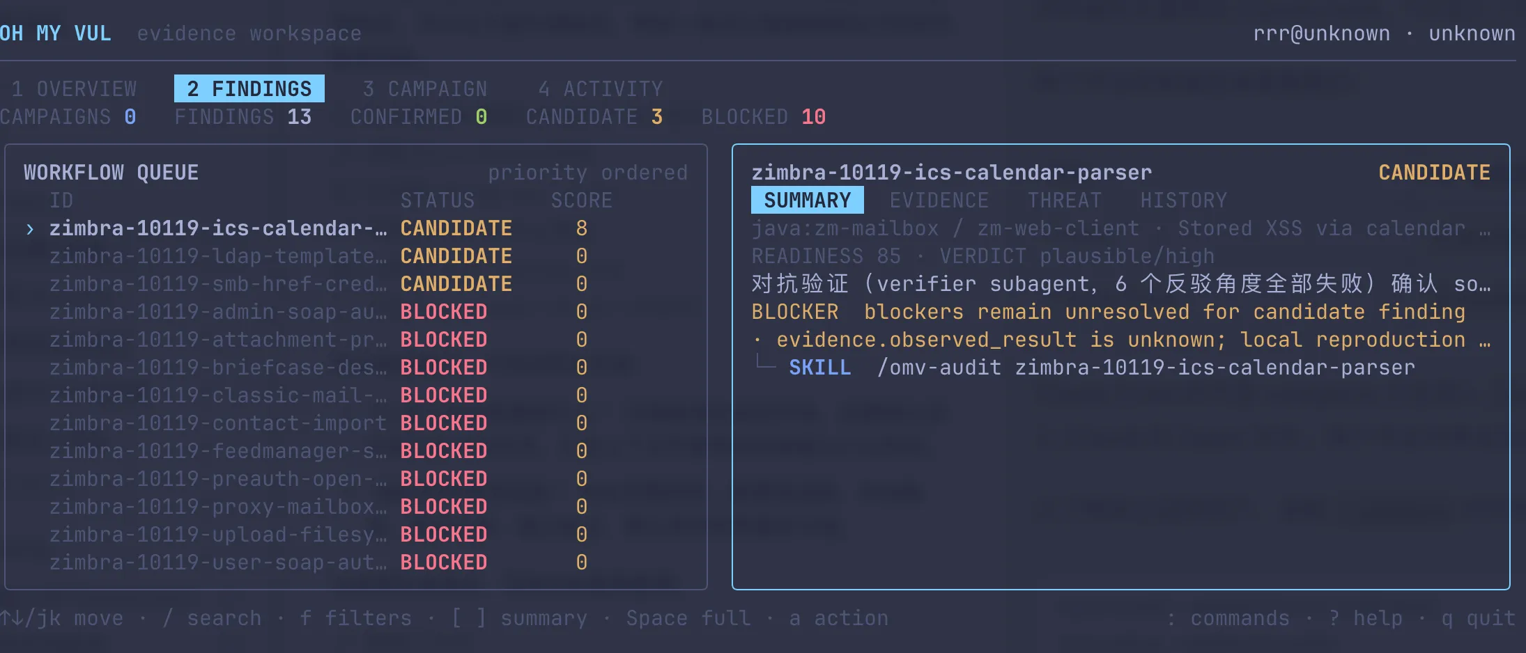Click the SKILL /omv-audit command link
Screen dimensions: 1526x653
[1102, 368]
